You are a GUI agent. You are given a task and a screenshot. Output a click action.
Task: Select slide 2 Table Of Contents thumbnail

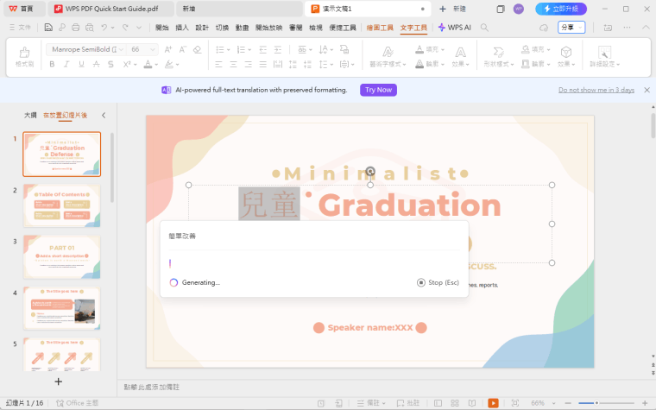pyautogui.click(x=62, y=205)
